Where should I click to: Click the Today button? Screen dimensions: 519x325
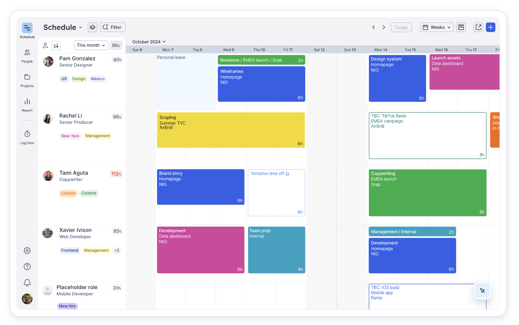(401, 28)
